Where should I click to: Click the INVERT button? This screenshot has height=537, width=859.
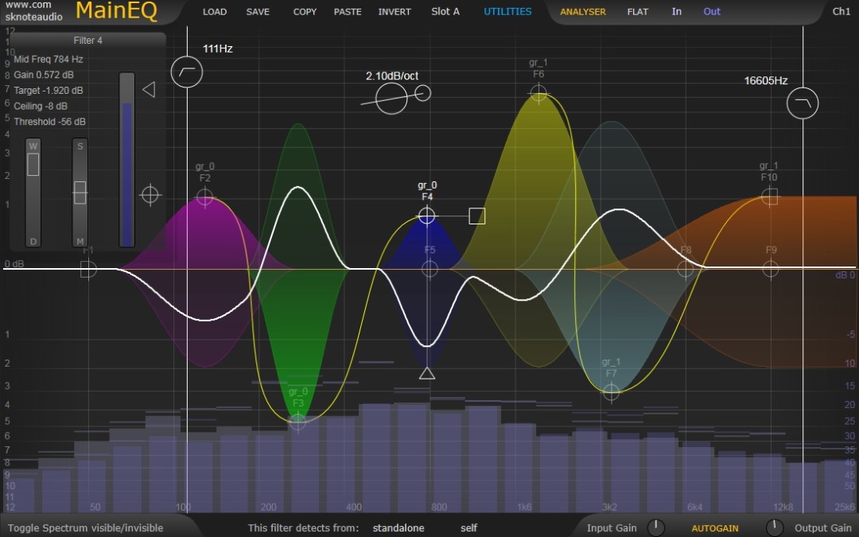pos(395,11)
